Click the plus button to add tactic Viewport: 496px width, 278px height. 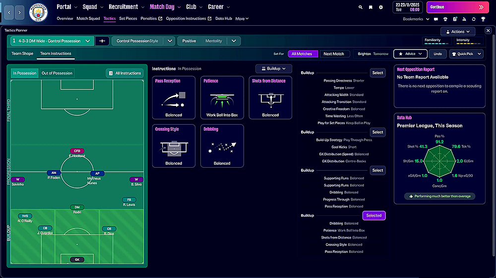pos(102,41)
